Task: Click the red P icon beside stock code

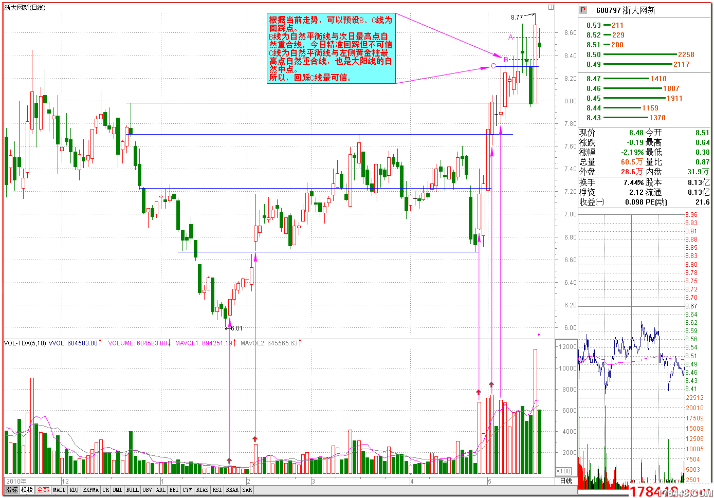Action: (583, 10)
